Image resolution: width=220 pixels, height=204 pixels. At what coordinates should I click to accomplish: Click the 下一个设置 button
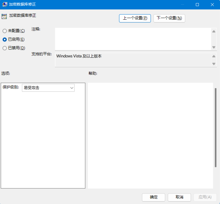coord(169,18)
